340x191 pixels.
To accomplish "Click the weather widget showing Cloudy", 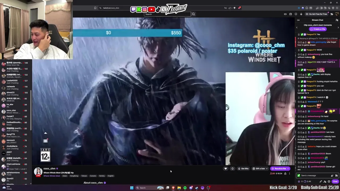I will click(x=7, y=188).
